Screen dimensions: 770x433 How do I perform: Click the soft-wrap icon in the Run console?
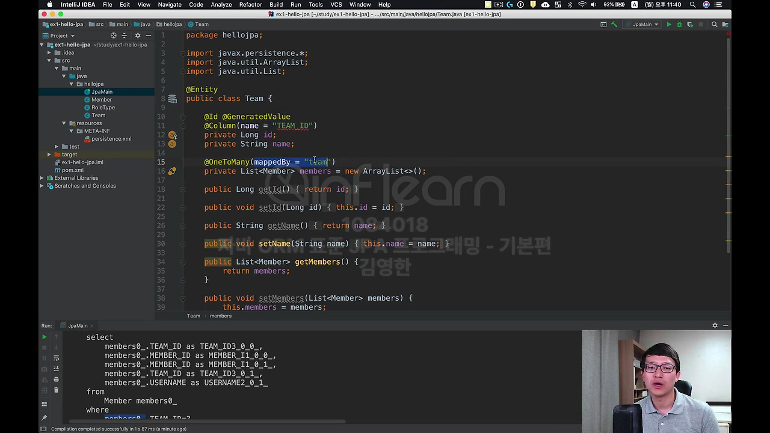(x=56, y=358)
